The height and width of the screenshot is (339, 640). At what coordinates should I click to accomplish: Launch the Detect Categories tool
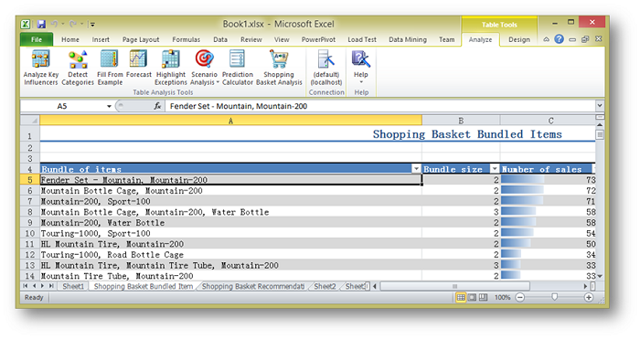(78, 68)
